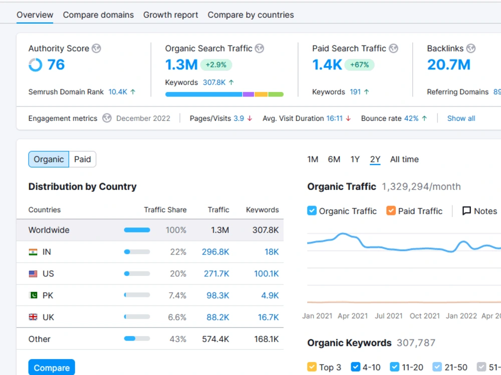Select the 1M time range
This screenshot has width=501, height=375.
pos(313,159)
